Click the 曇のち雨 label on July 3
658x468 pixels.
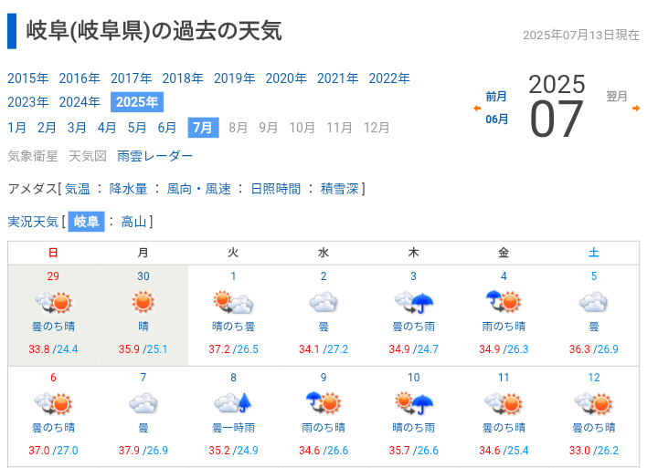click(x=414, y=327)
